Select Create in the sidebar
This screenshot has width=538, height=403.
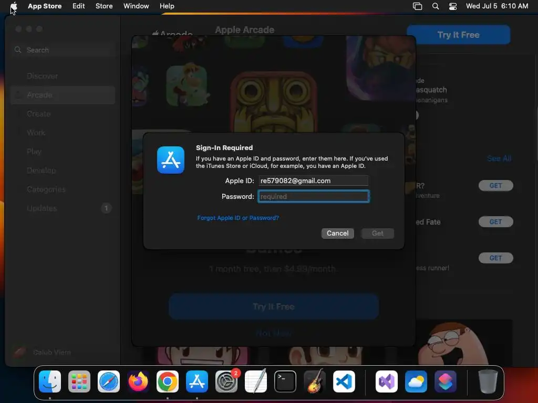tap(63, 114)
